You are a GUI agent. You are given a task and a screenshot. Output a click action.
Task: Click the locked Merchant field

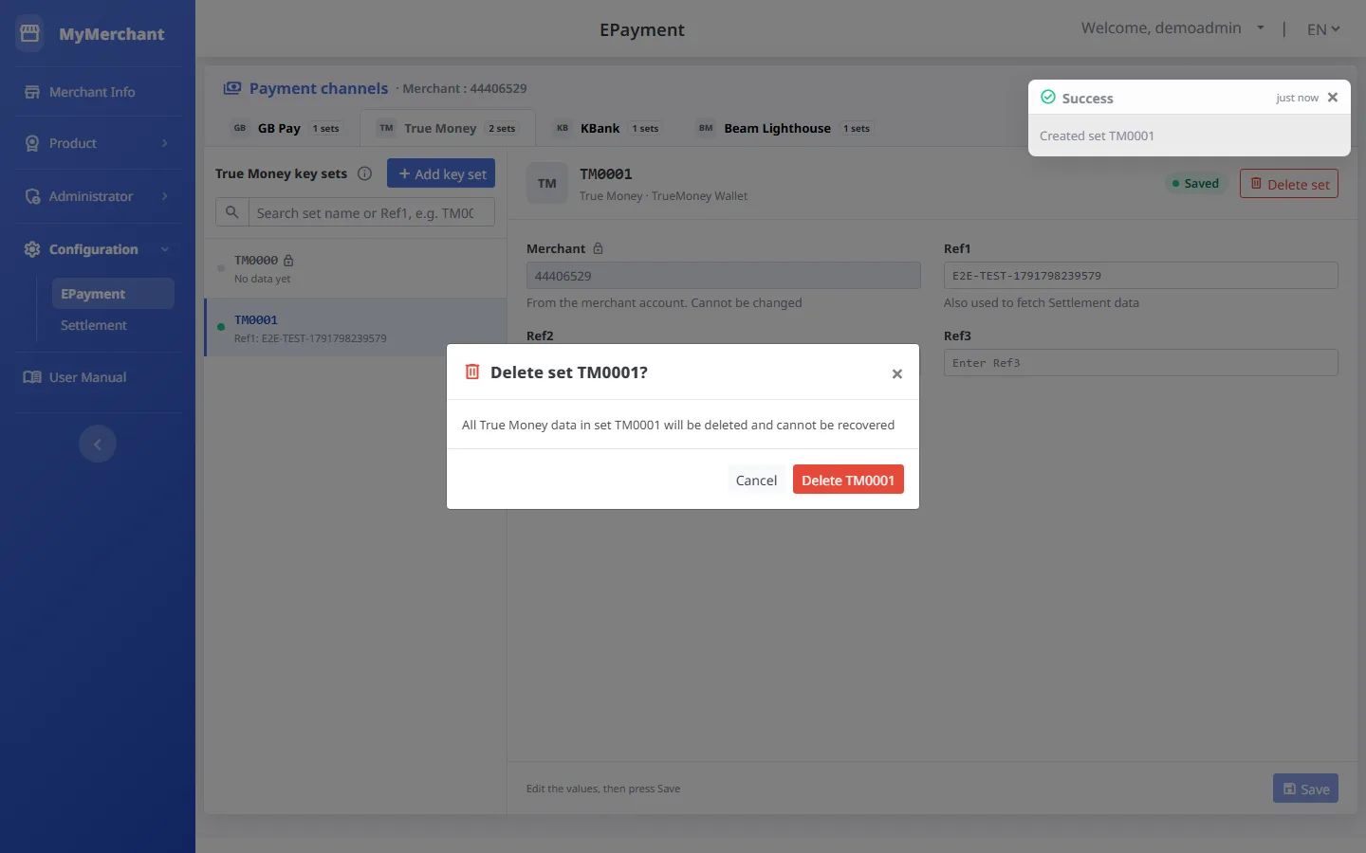(x=724, y=276)
